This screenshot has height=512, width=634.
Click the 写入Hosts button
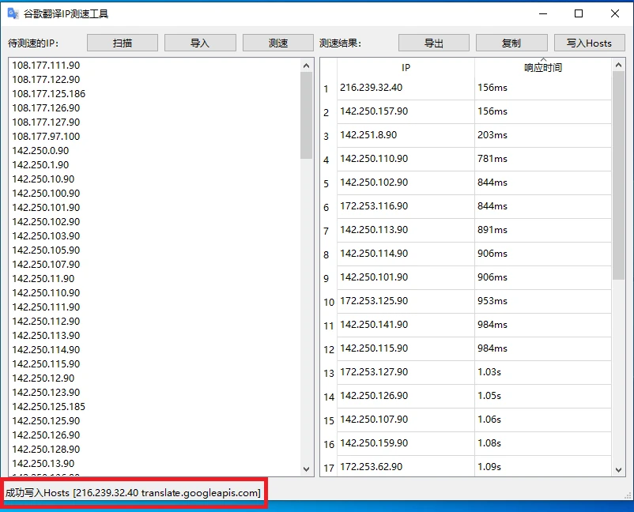[590, 43]
